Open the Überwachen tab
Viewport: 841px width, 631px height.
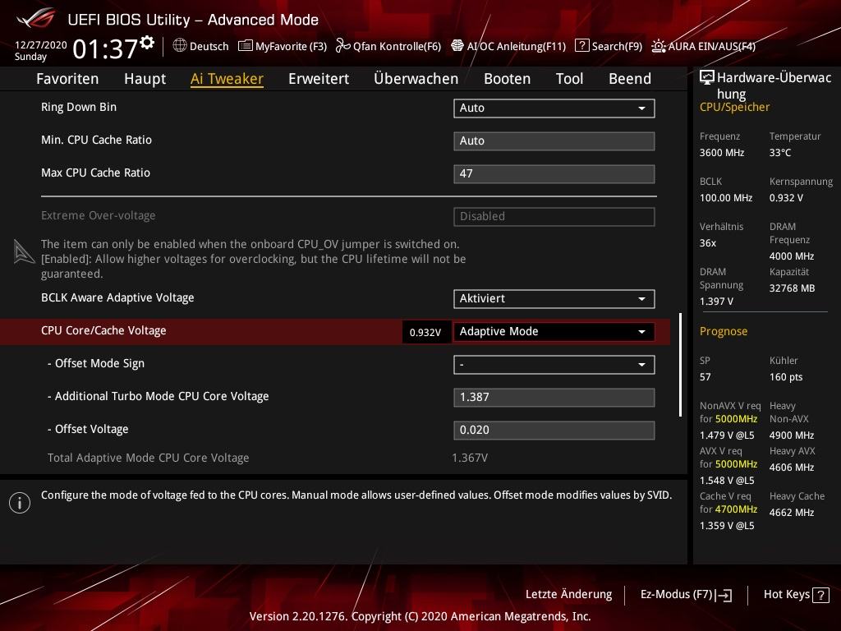click(x=416, y=79)
